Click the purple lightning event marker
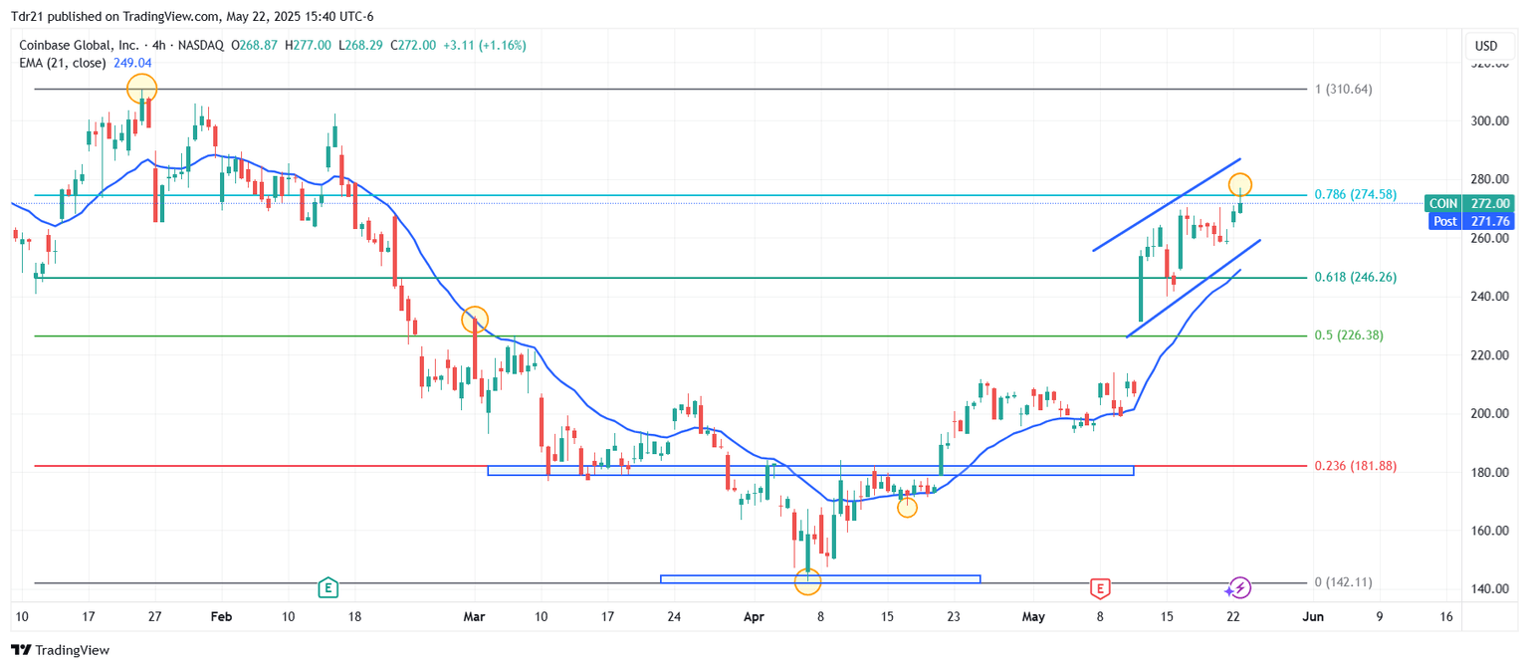Image resolution: width=1529 pixels, height=668 pixels. pos(1239,587)
